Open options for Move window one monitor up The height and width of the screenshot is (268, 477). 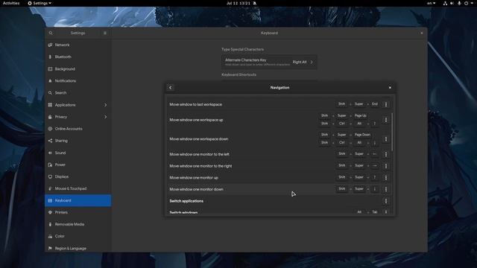386,177
